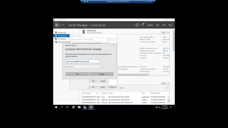Click the Dashboard grid icon
The height and width of the screenshot is (128, 228).
pyautogui.click(x=56, y=33)
